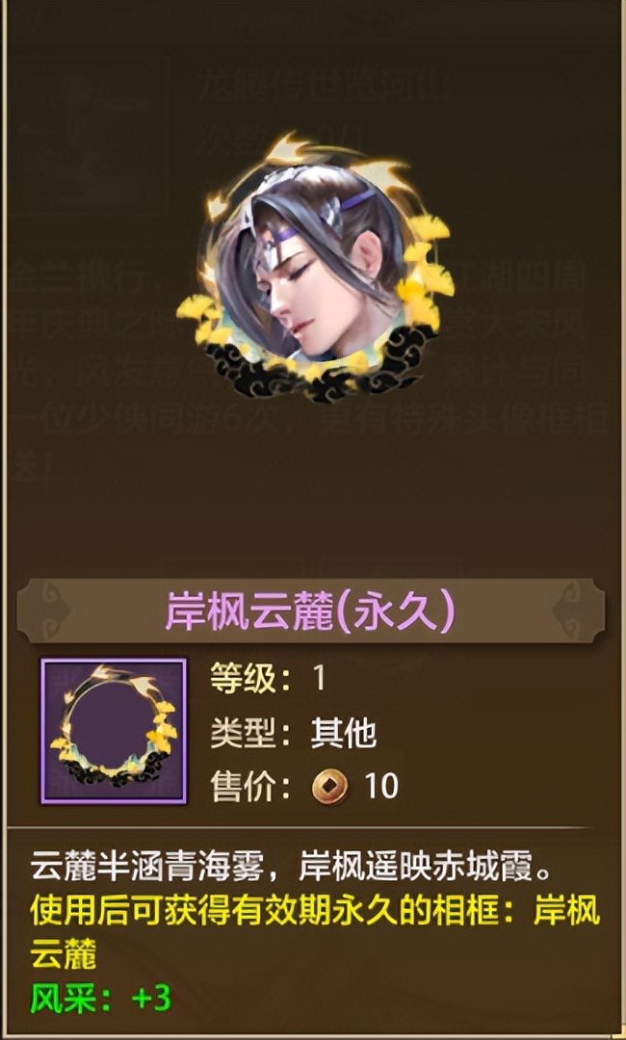Select the purple 岸枫云麓 frame item icon
Screen dimensions: 626x1040
114,731
